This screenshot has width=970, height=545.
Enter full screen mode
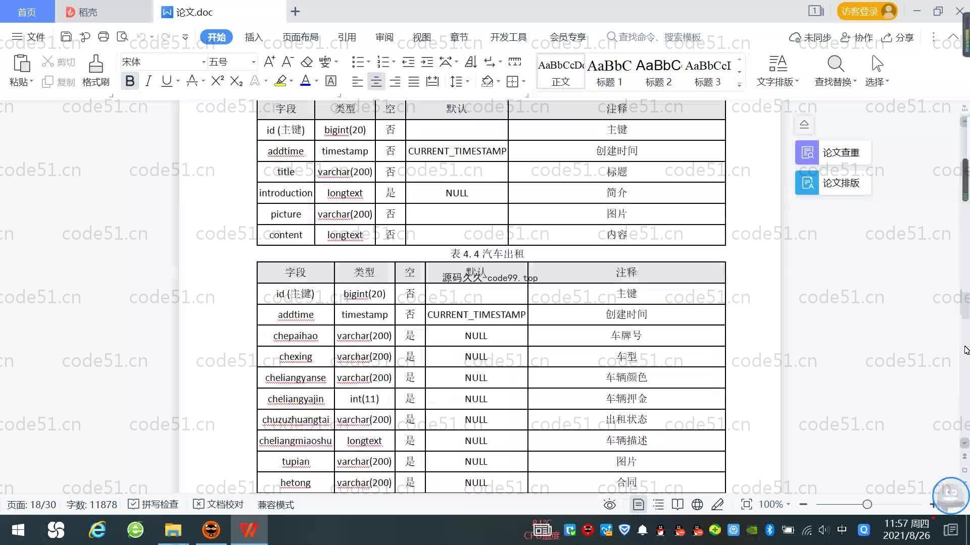click(746, 505)
